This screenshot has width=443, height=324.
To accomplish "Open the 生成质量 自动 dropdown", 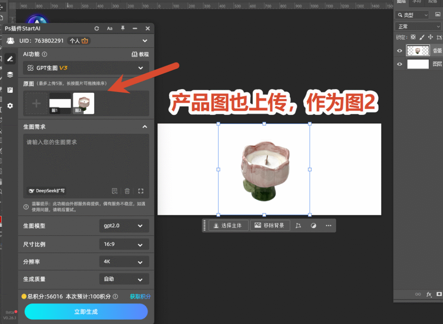I will tap(124, 279).
